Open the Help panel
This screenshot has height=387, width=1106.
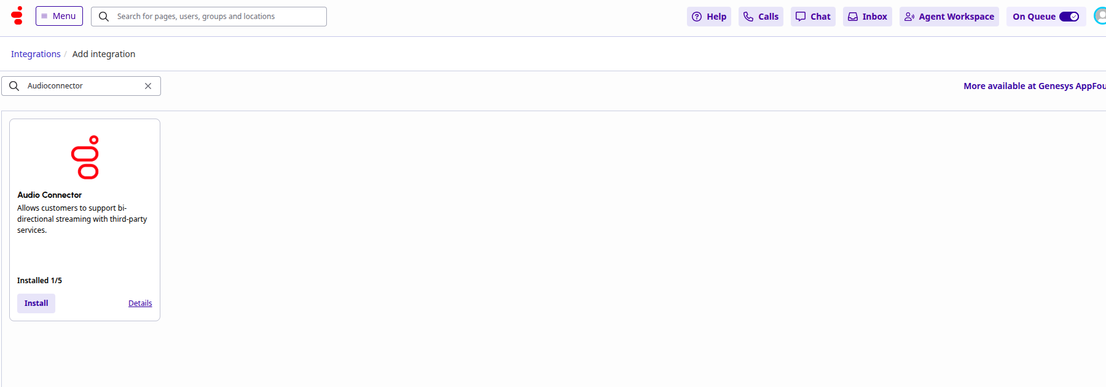pyautogui.click(x=708, y=17)
